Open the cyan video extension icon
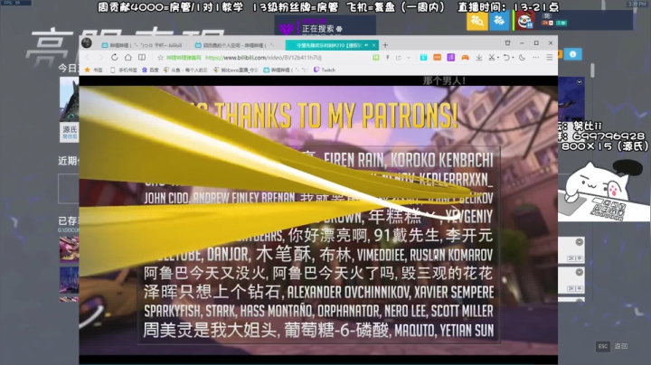Image resolution: width=651 pixels, height=365 pixels. click(x=423, y=58)
